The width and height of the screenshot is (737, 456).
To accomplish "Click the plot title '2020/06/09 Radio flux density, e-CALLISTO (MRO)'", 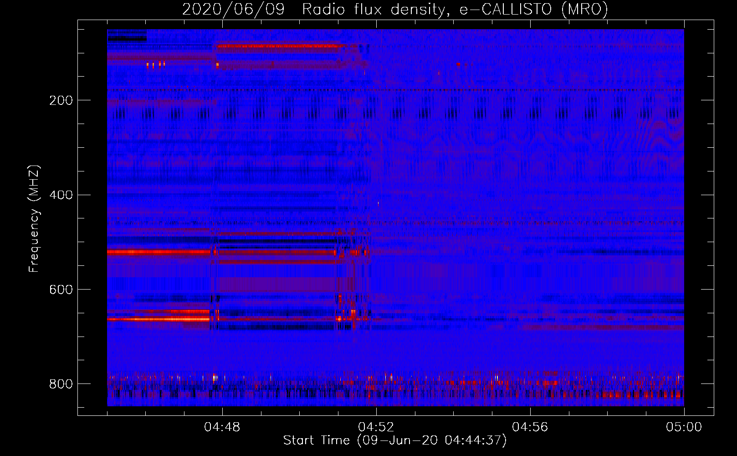I will (x=395, y=10).
